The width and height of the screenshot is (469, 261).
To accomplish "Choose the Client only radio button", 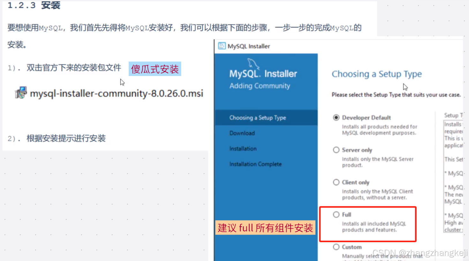I will point(336,182).
